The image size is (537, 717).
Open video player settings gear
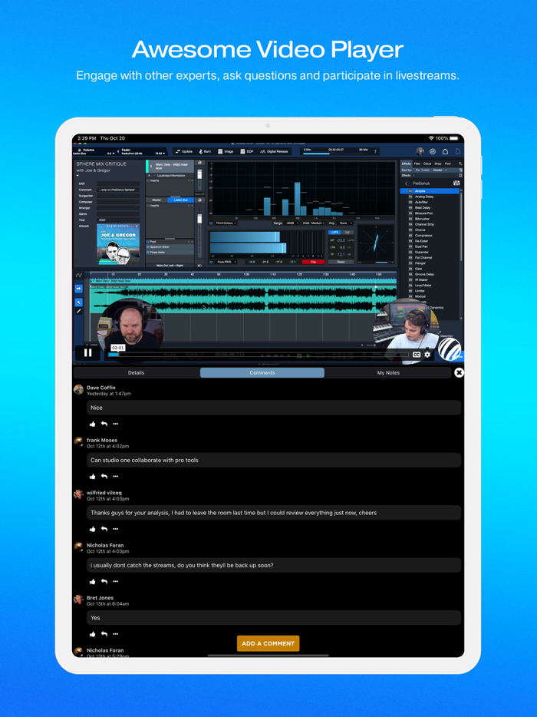tap(427, 355)
